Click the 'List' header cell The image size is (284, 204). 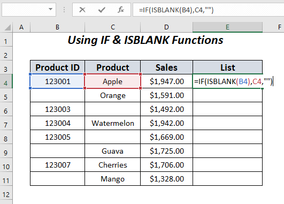(228, 67)
